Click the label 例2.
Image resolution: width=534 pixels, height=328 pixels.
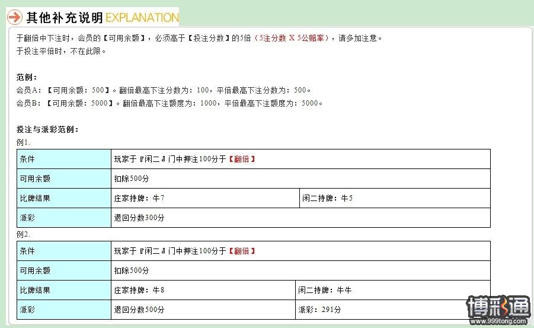pyautogui.click(x=23, y=234)
